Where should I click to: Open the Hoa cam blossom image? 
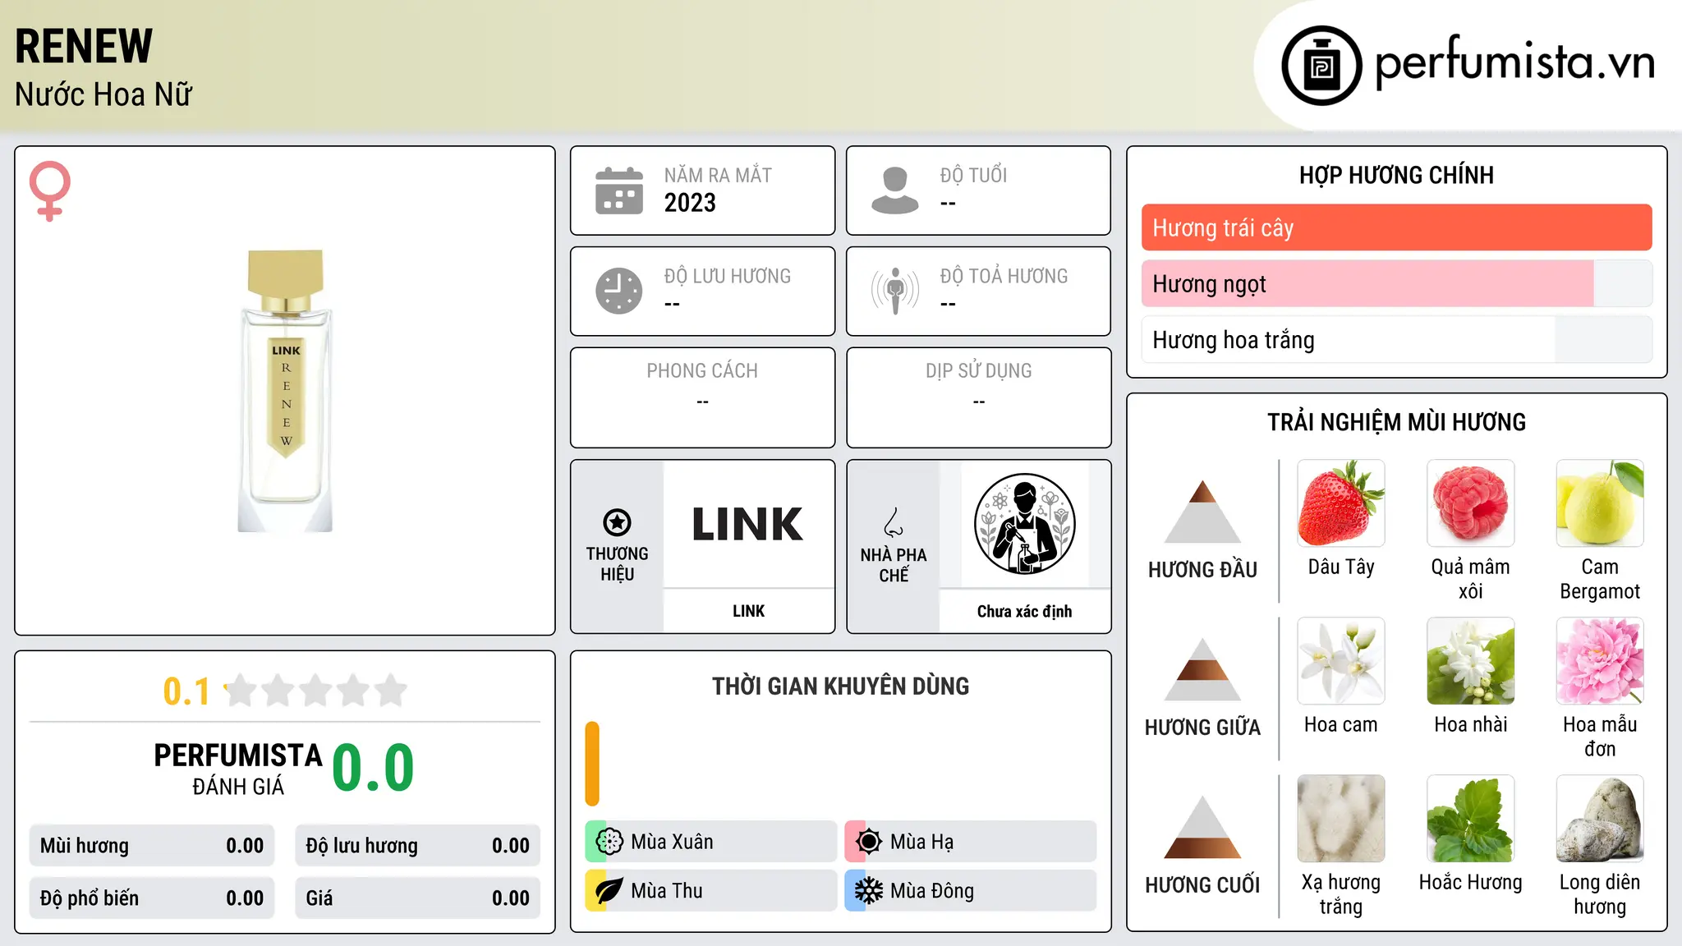1341,661
